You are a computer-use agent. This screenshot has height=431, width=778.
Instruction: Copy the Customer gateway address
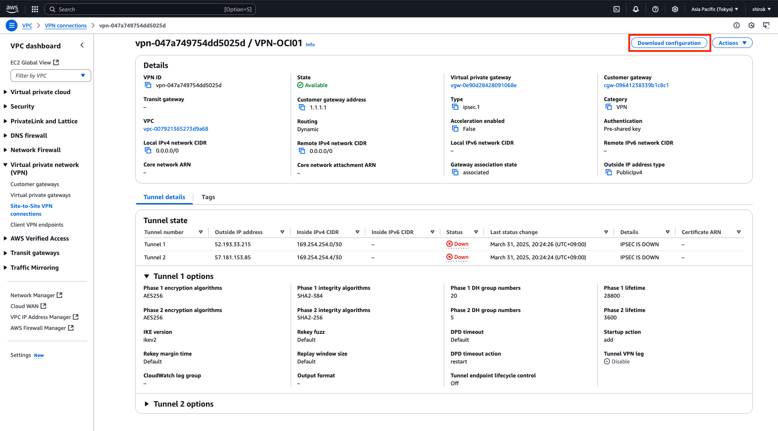click(302, 107)
